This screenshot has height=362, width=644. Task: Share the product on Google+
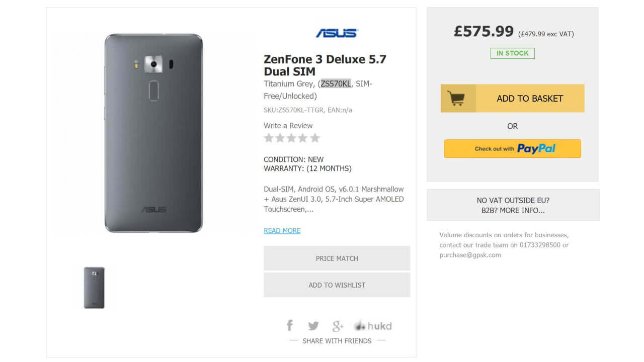pos(338,325)
